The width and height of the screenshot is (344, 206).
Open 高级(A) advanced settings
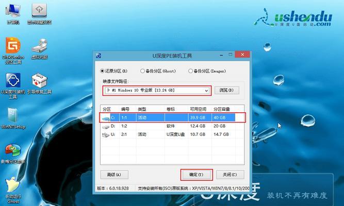coord(114,175)
